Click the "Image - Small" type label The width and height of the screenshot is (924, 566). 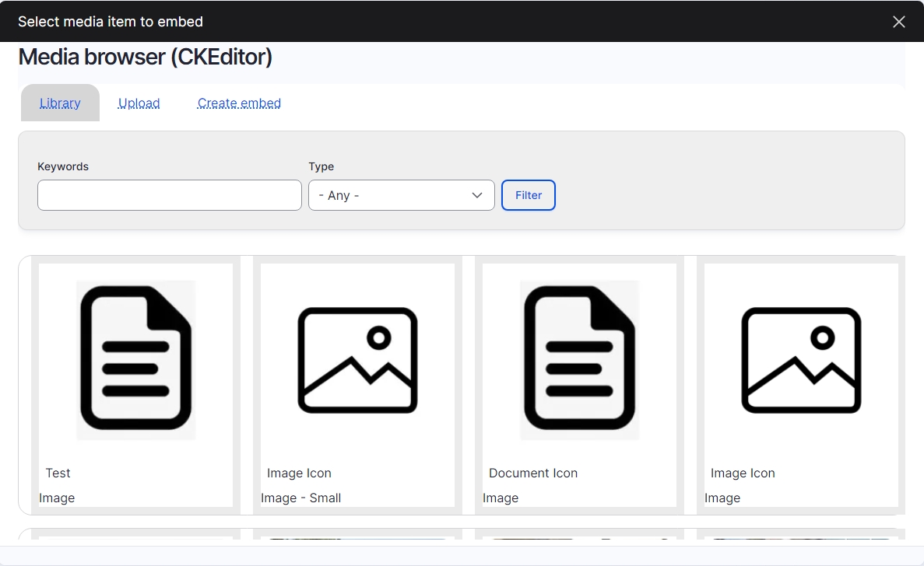pyautogui.click(x=301, y=498)
